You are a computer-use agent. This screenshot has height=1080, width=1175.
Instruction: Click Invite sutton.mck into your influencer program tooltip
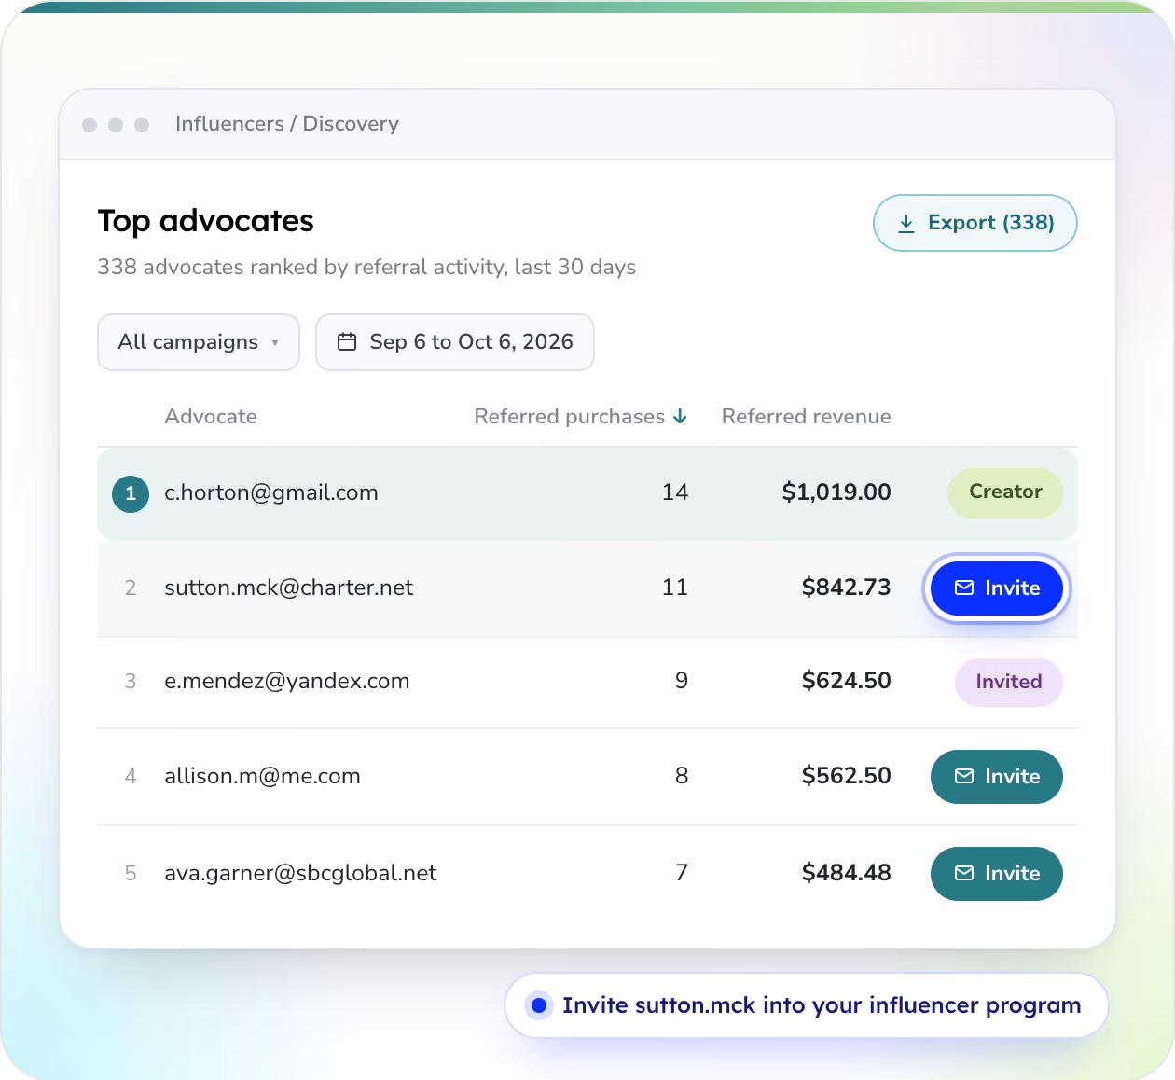click(807, 1005)
